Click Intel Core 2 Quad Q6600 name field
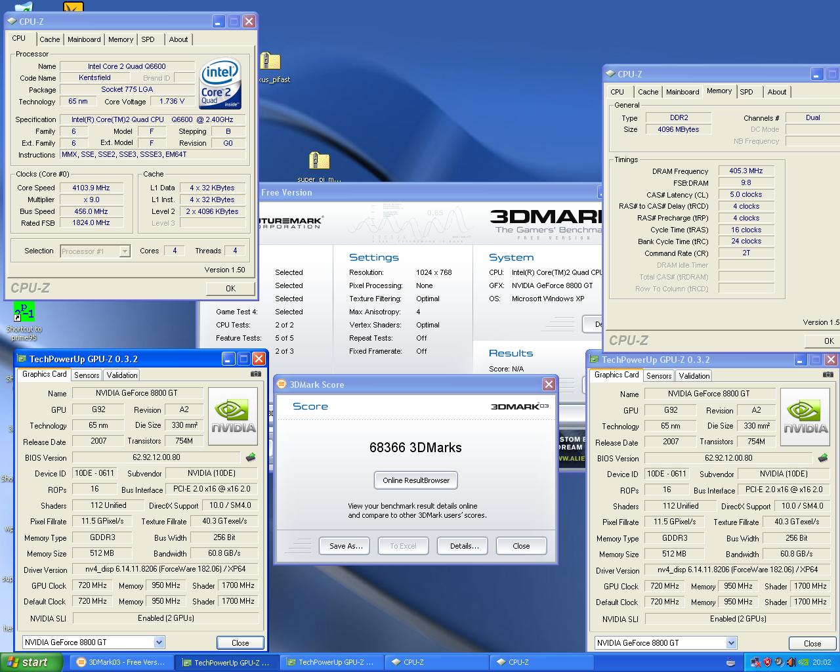This screenshot has height=672, width=840. pyautogui.click(x=127, y=66)
